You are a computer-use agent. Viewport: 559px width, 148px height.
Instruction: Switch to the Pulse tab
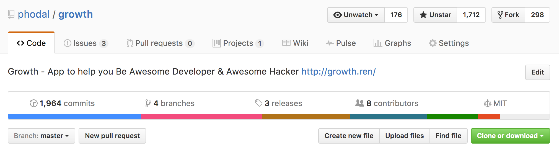click(x=341, y=43)
